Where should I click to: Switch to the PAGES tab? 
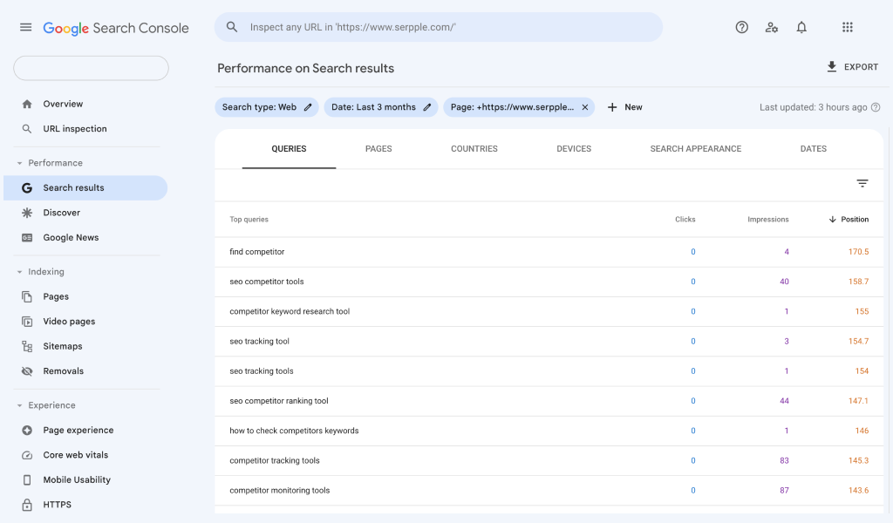pyautogui.click(x=378, y=149)
